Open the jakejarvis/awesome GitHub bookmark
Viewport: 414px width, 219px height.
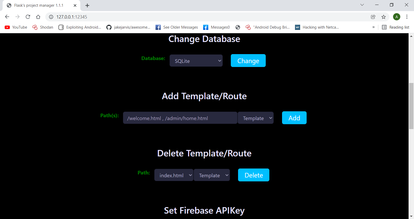pos(128,27)
